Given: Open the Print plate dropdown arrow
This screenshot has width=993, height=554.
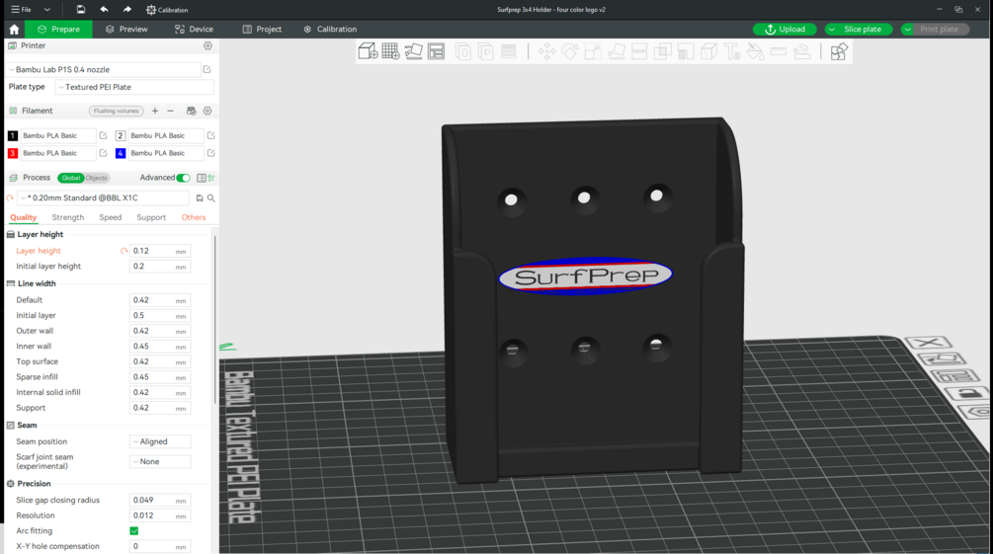Looking at the screenshot, I should point(907,29).
